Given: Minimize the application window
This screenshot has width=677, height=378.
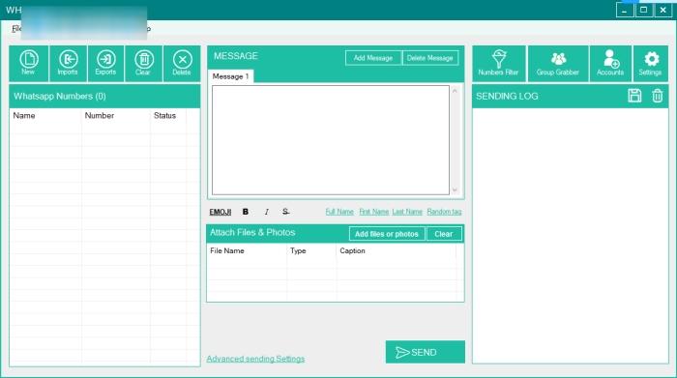Looking at the screenshot, I should 625,10.
